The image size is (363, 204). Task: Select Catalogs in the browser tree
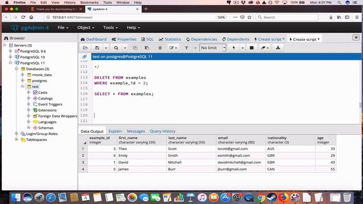click(45, 98)
